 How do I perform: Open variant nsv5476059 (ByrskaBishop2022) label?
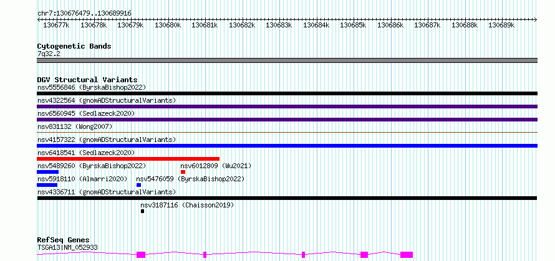coord(190,179)
